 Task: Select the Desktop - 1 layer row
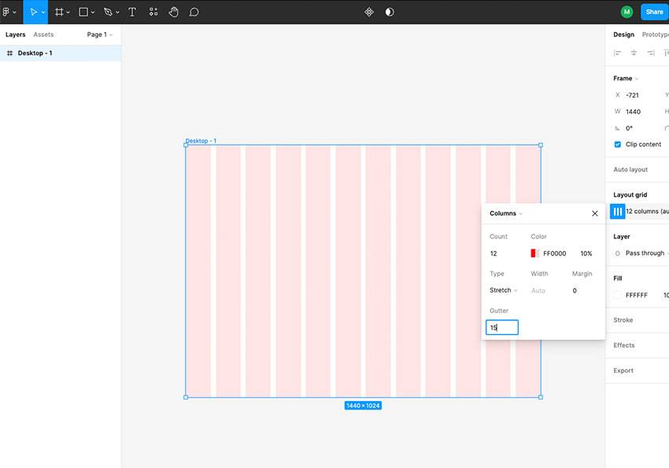(61, 53)
